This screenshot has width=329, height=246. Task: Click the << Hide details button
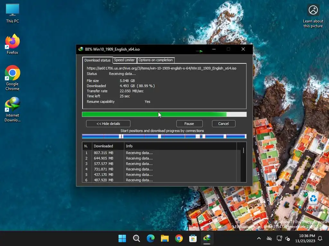(x=108, y=124)
